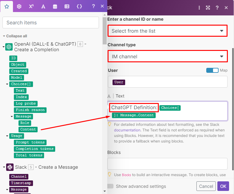234x194 pixels.
Task: Open the math functions tab
Action: [31, 6]
